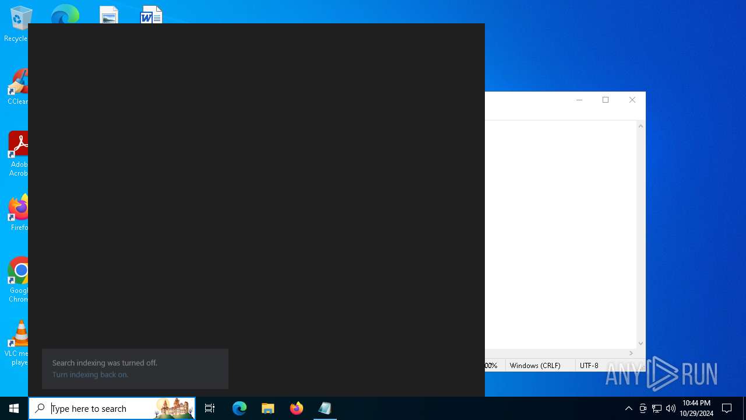Click Notepad vertical scrollbar down arrow

coord(641,344)
